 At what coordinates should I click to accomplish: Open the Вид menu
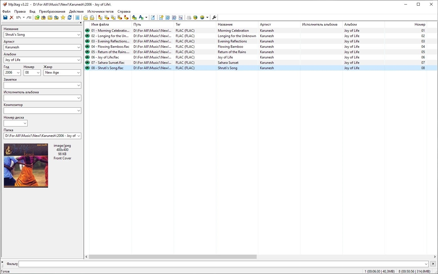pyautogui.click(x=32, y=12)
